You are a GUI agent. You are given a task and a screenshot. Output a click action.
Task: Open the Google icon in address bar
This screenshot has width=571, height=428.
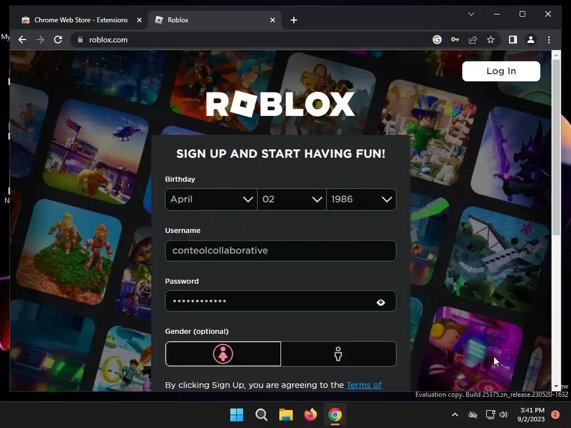tap(437, 40)
